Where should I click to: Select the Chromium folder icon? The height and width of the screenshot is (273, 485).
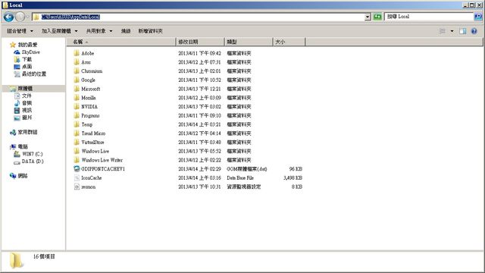tap(77, 71)
